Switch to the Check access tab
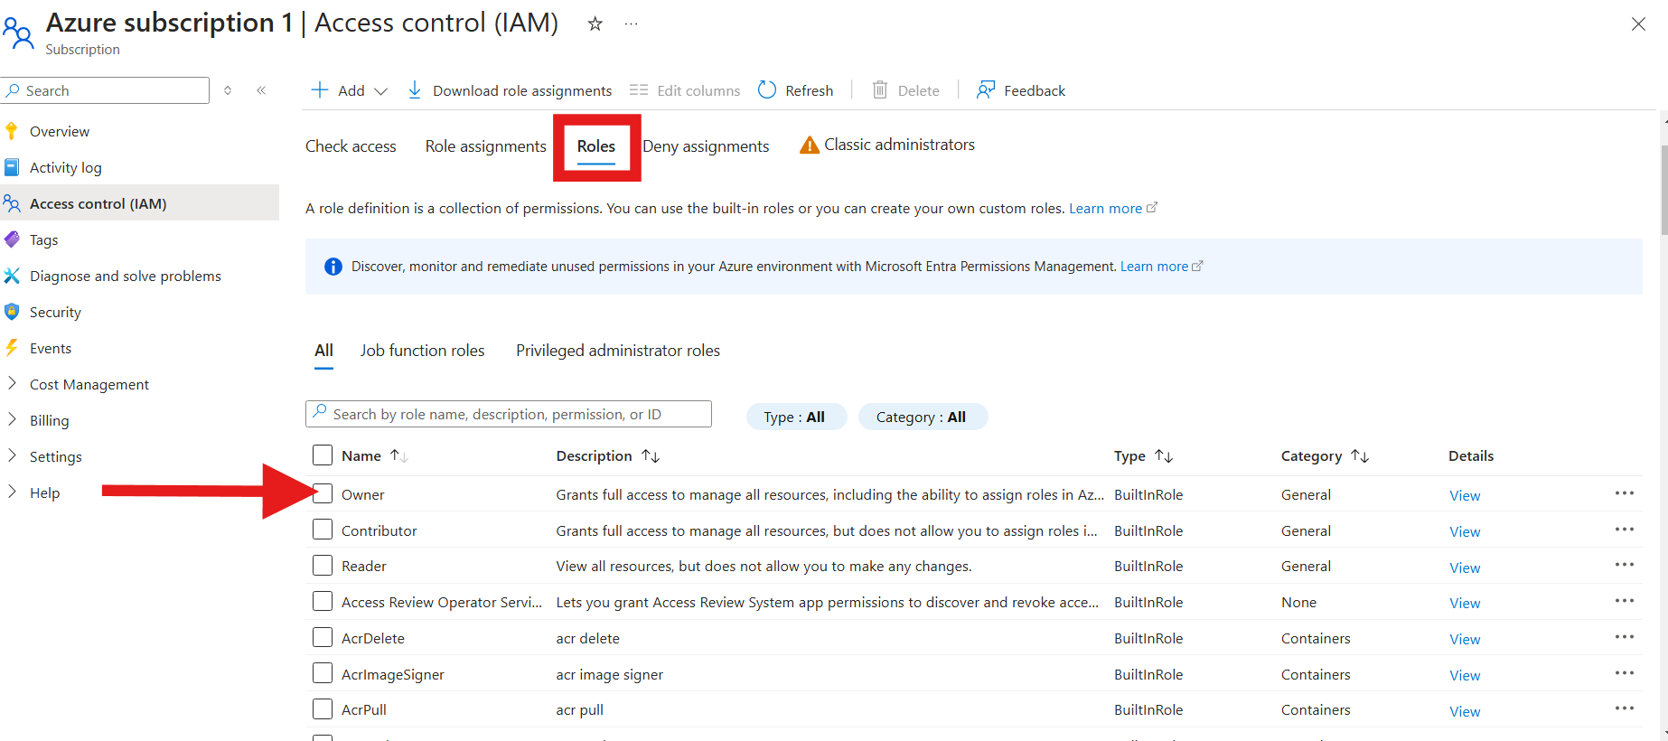 point(351,146)
